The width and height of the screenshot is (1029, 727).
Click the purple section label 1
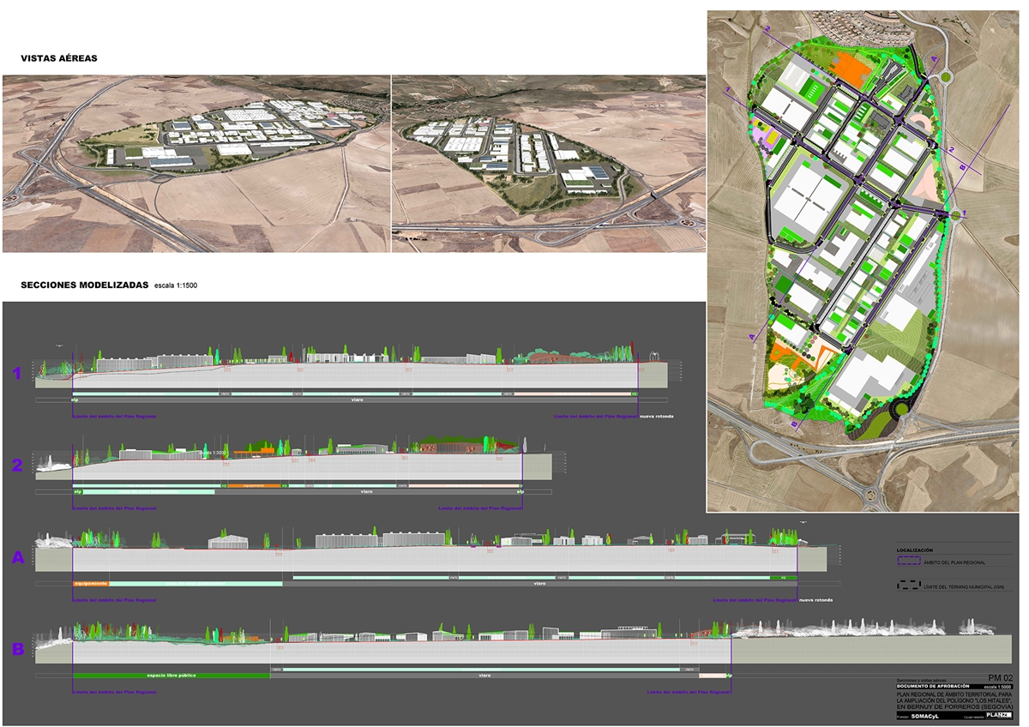[x=16, y=374]
